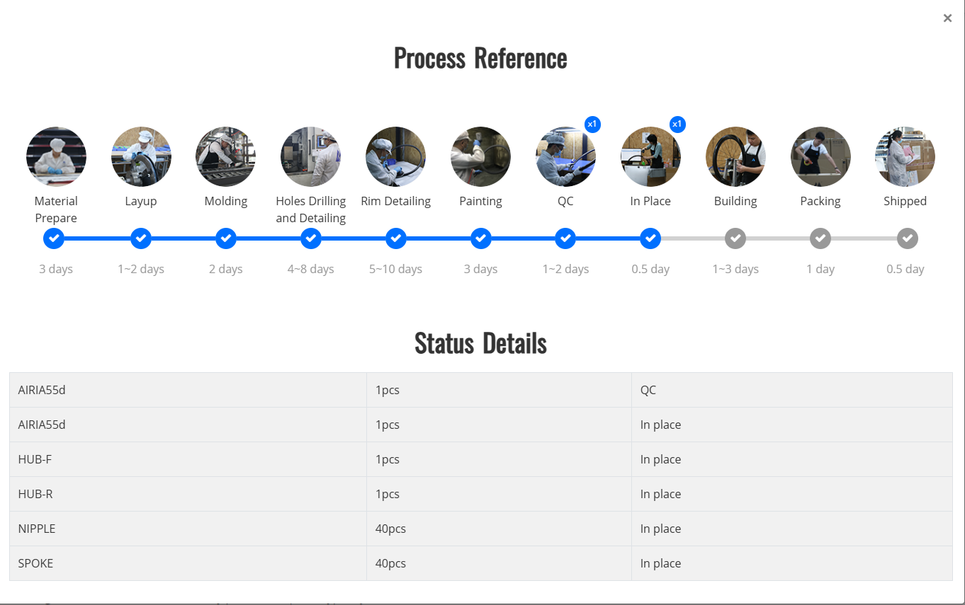
Task: Click the Building step wheel photo
Action: tap(735, 157)
